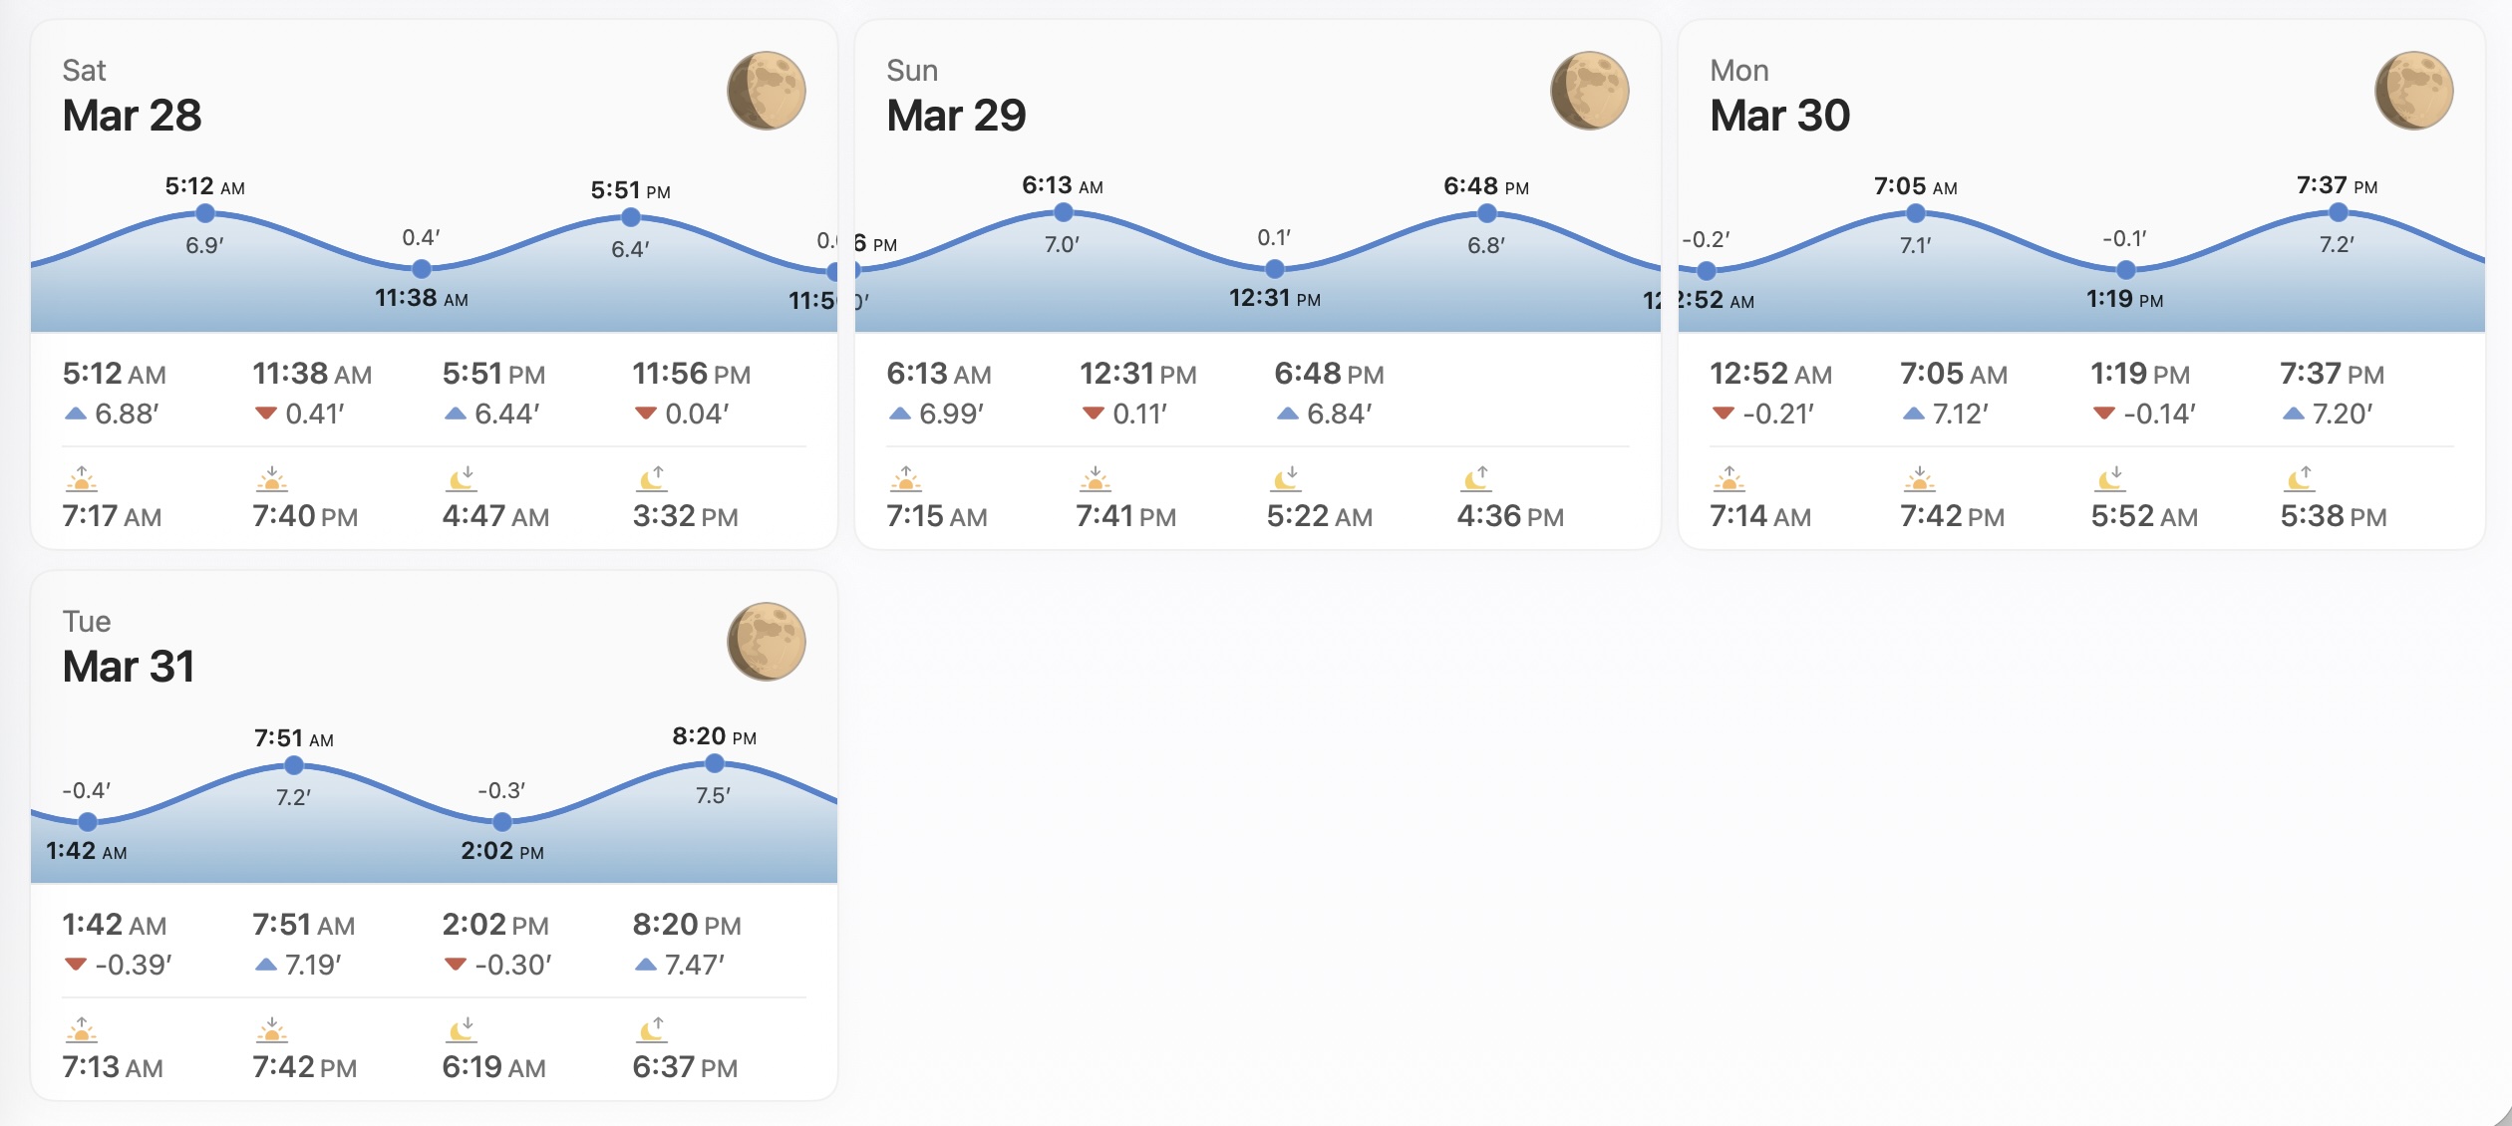Image resolution: width=2512 pixels, height=1126 pixels.
Task: Click the moon phase icon for Mar 28
Action: pos(766,91)
